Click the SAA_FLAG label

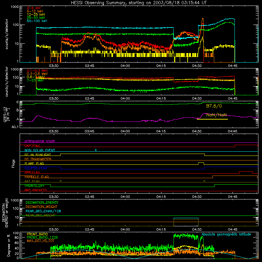point(32,173)
